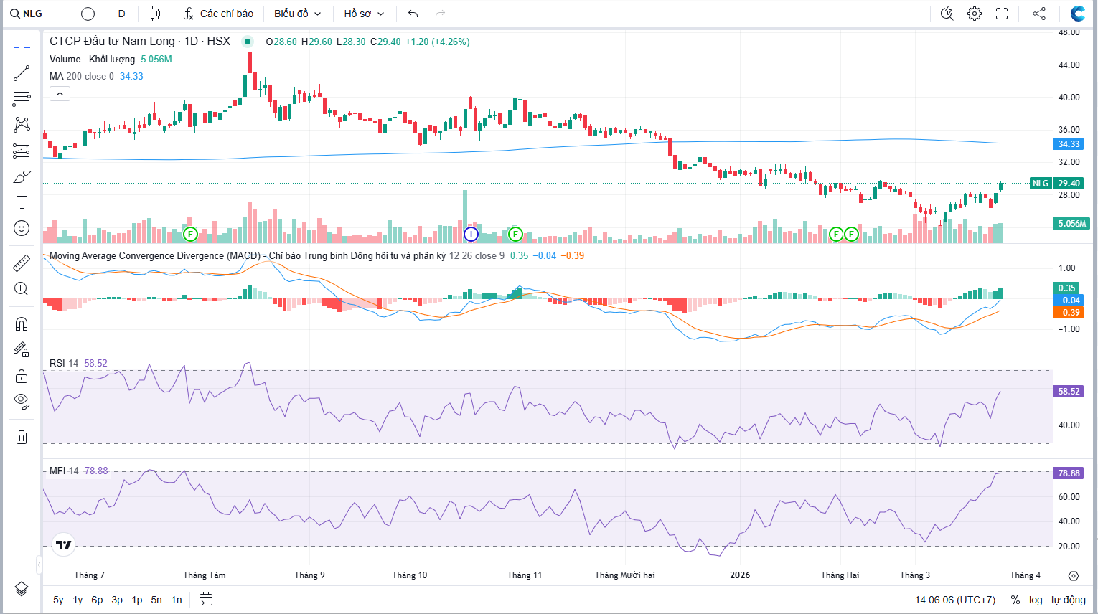1098x614 pixels.
Task: Toggle logarithmic scale with log button
Action: coord(1036,600)
